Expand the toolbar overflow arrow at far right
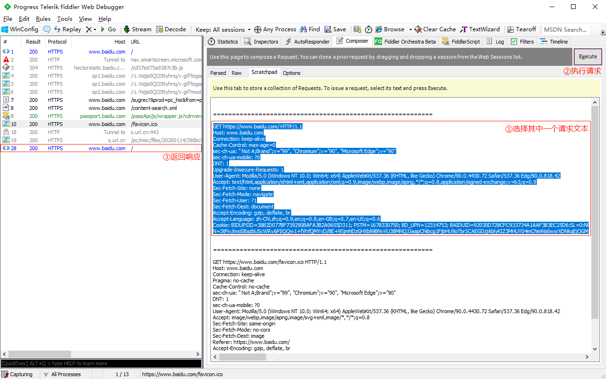The height and width of the screenshot is (379, 606). pyautogui.click(x=603, y=31)
